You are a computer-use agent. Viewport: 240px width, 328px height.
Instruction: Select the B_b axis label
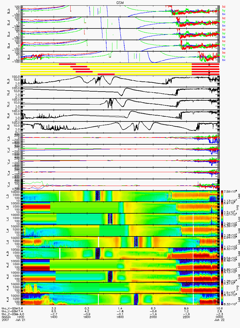(x=8, y=11)
